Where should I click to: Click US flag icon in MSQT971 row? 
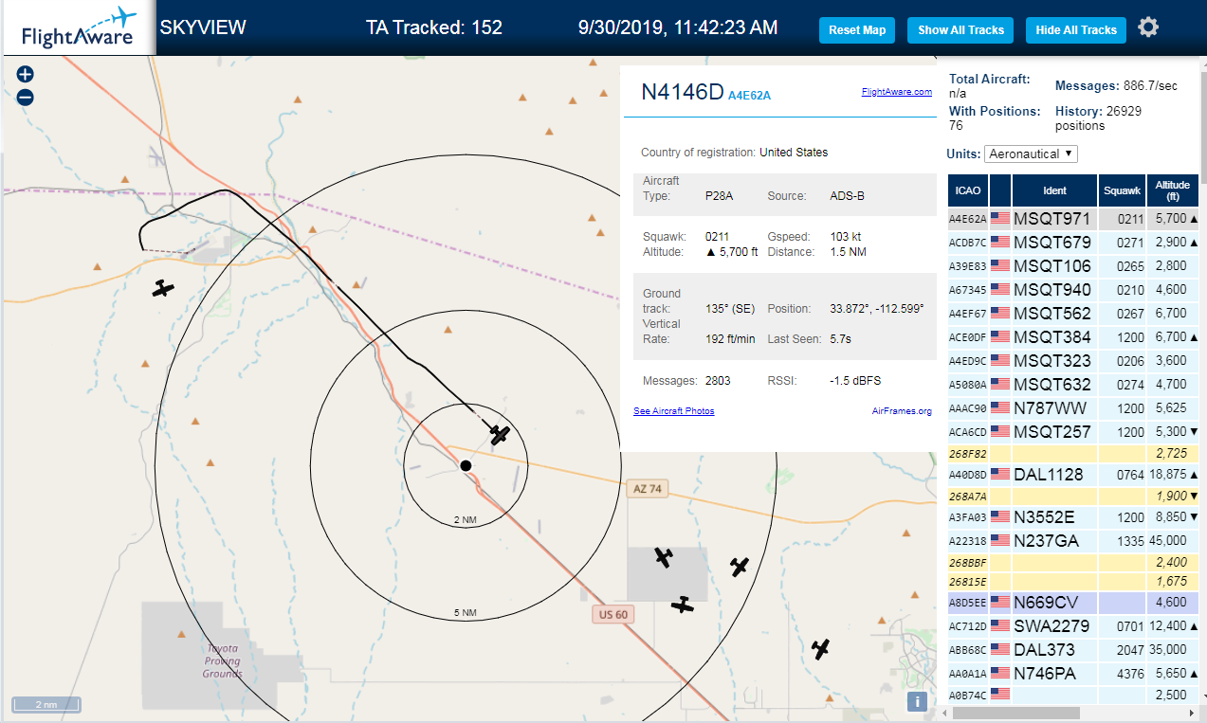(999, 218)
